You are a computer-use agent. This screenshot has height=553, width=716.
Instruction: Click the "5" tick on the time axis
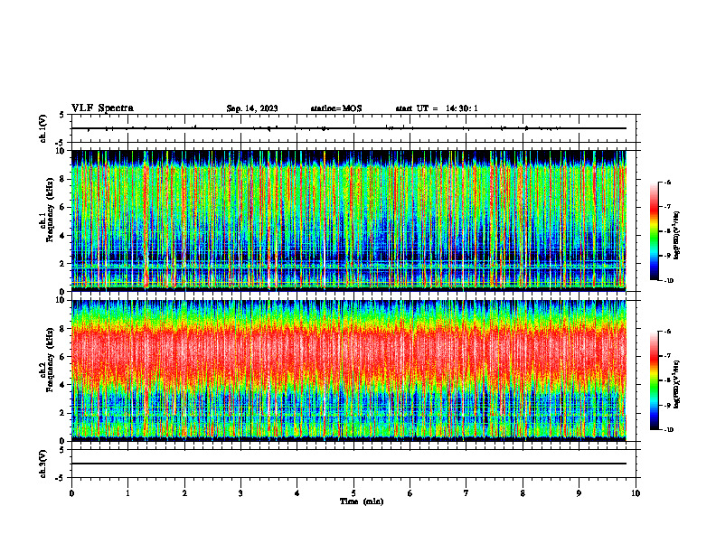tap(353, 493)
